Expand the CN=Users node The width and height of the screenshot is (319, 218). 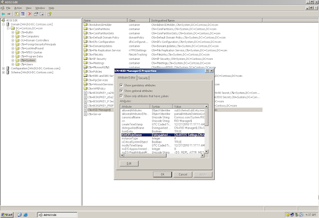[x=13, y=64]
